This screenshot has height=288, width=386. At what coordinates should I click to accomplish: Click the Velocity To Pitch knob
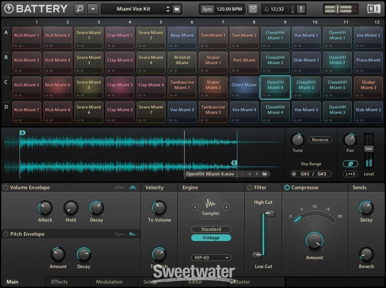click(159, 254)
